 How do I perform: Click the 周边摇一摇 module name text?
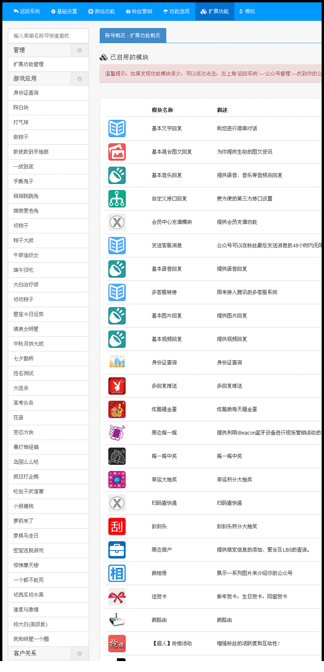164,432
